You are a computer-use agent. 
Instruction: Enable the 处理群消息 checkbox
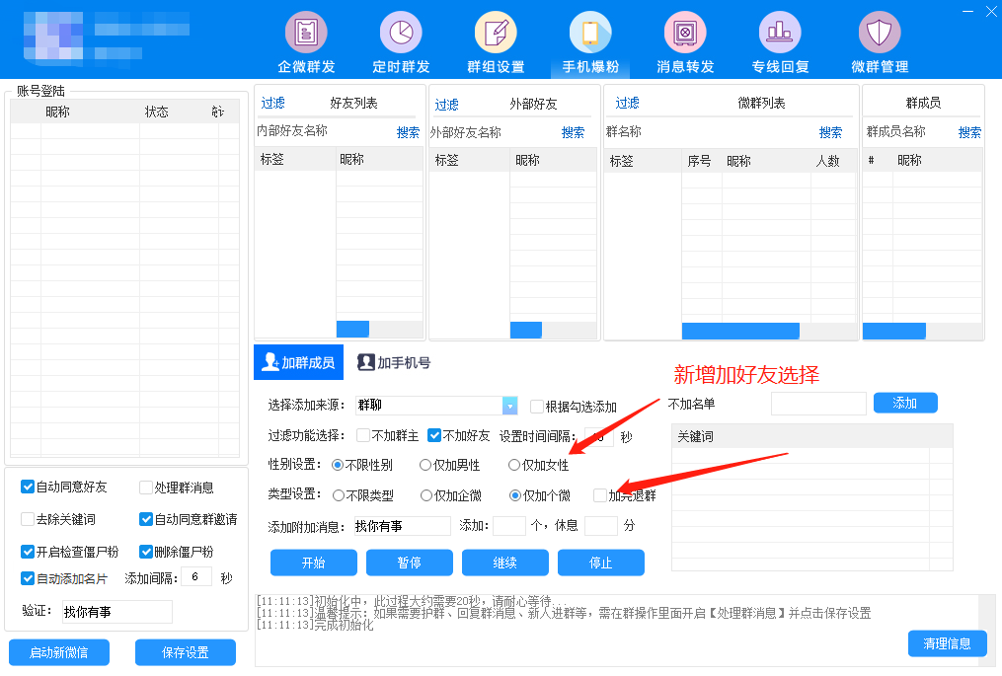[146, 487]
